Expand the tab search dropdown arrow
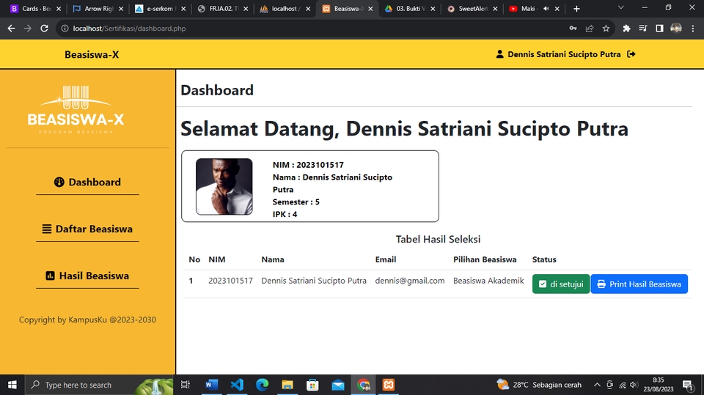 (620, 7)
